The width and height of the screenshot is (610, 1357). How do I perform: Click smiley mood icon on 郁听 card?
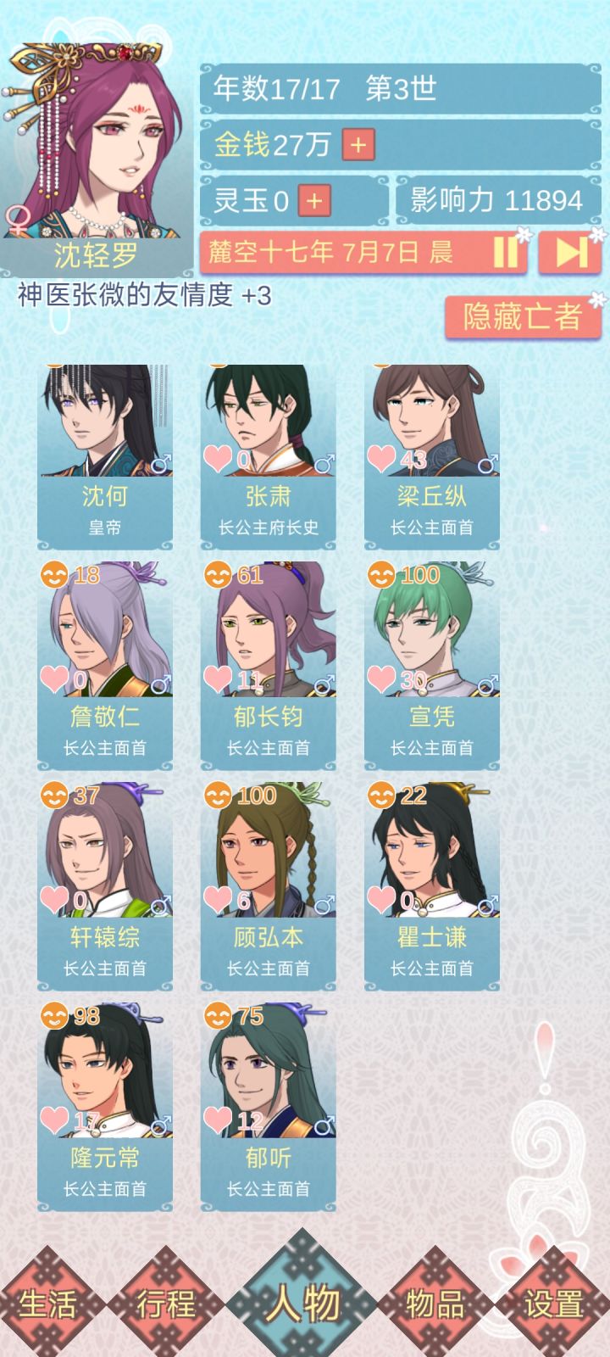[218, 1016]
